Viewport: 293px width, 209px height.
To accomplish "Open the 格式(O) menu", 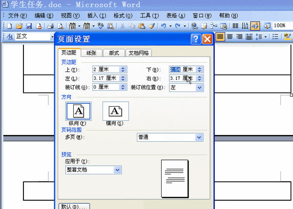I will pyautogui.click(x=123, y=16).
